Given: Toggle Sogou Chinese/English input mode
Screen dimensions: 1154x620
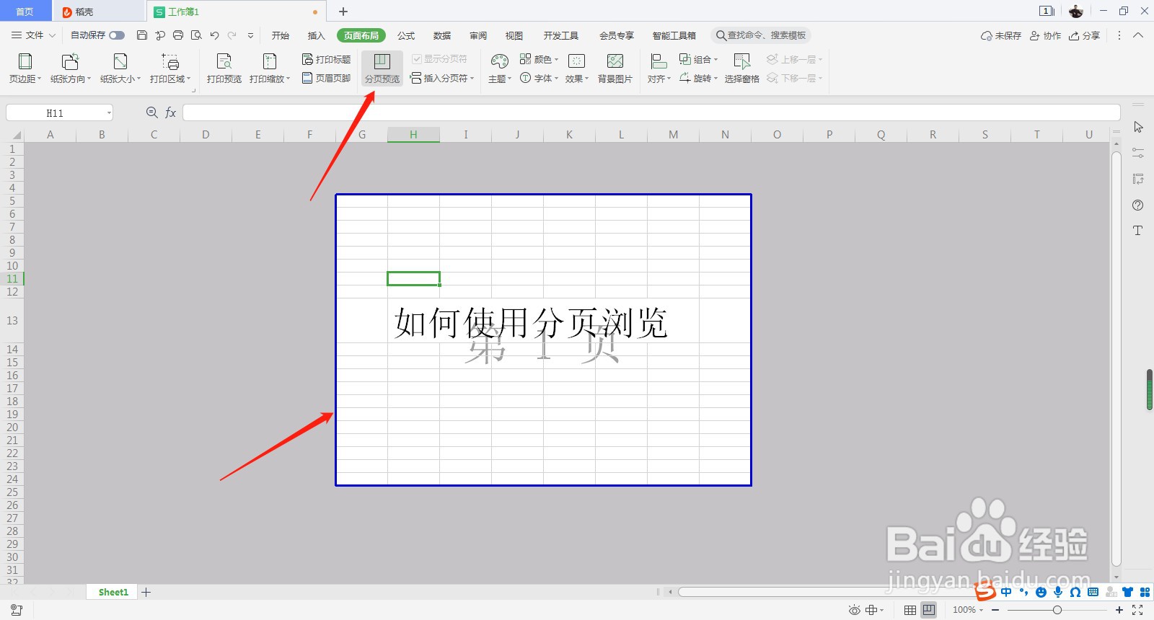Looking at the screenshot, I should 1006,592.
